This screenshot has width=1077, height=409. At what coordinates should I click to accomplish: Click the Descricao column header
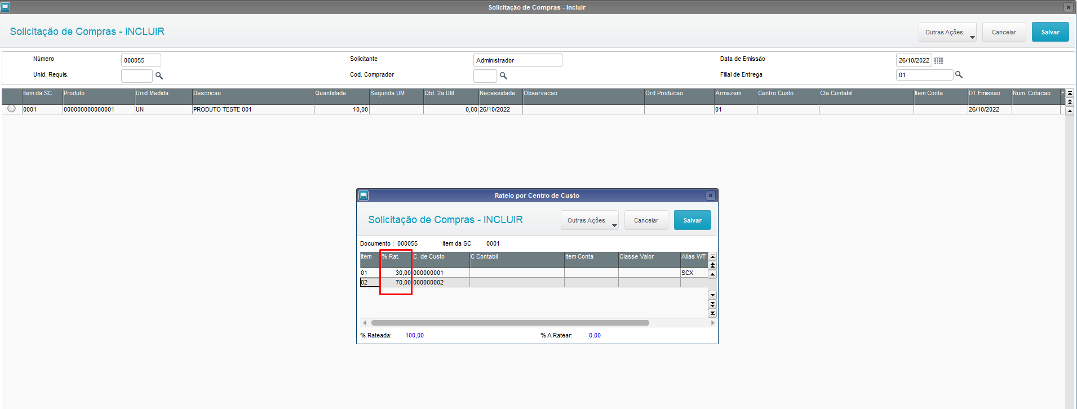coord(253,96)
